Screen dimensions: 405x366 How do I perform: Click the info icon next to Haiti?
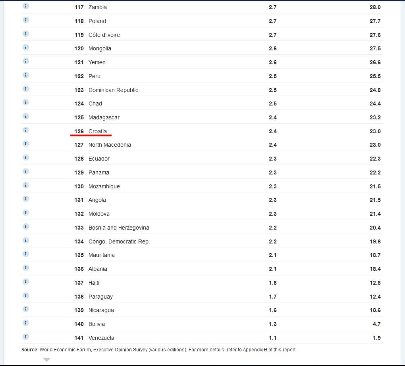tap(26, 282)
